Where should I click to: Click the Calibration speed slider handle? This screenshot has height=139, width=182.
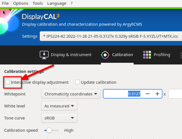pos(49,130)
